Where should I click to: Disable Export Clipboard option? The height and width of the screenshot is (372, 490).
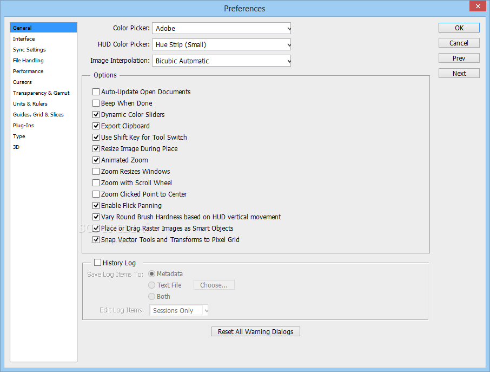pyautogui.click(x=96, y=126)
